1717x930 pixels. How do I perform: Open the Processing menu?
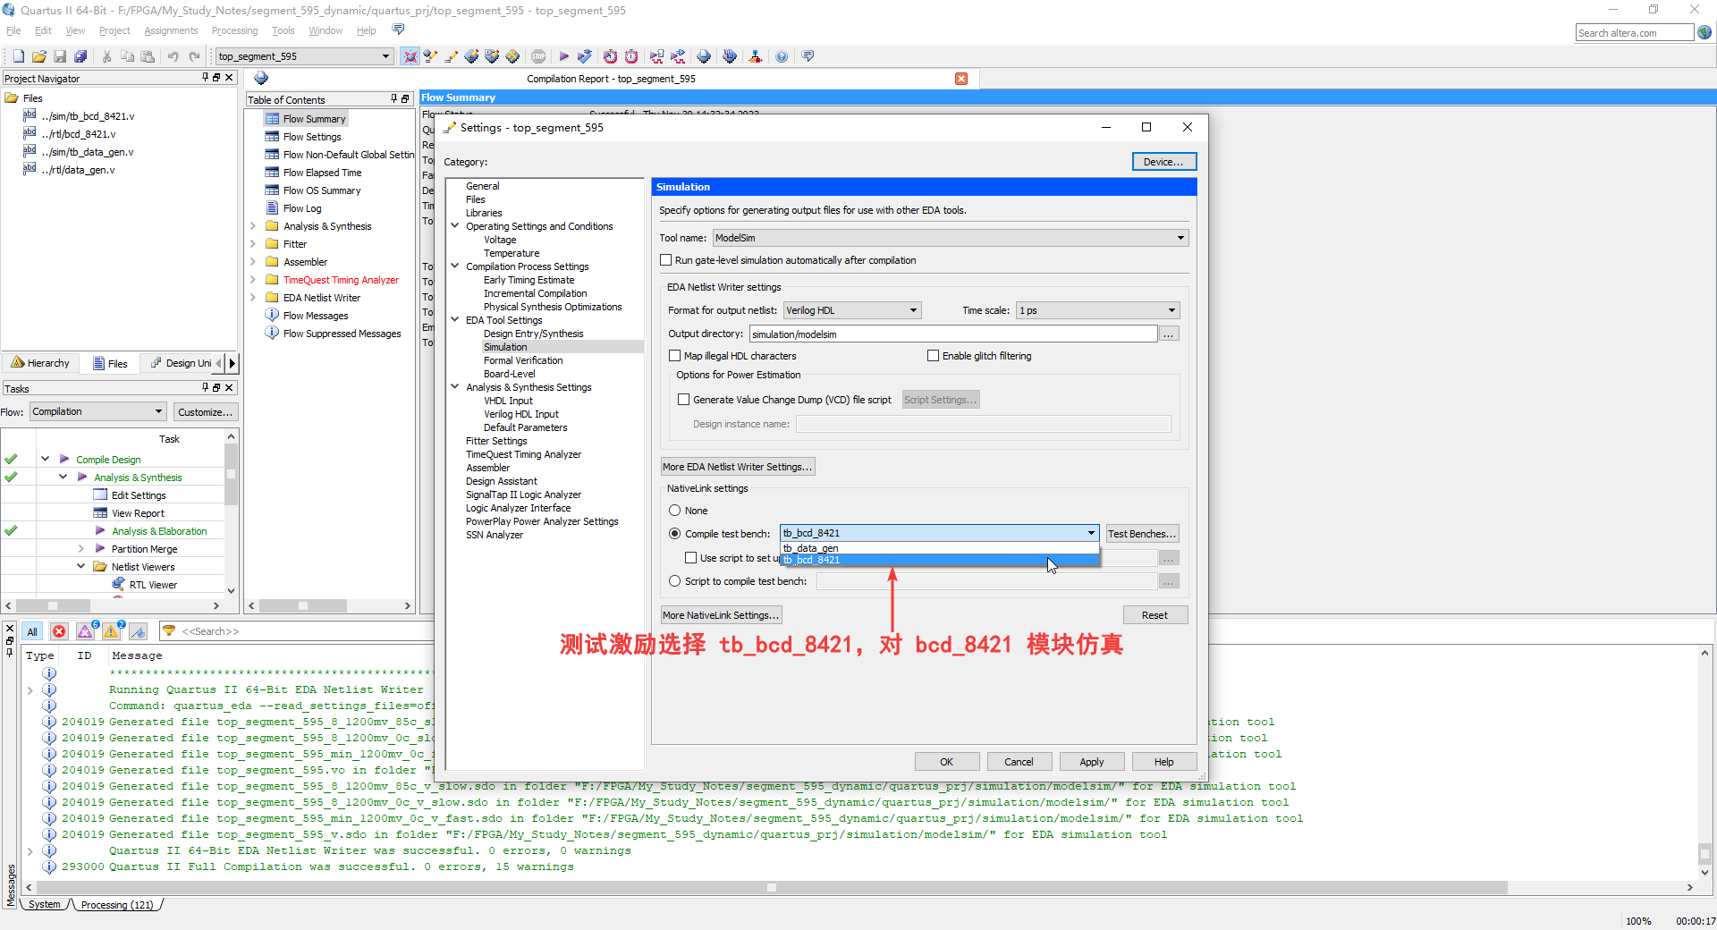click(234, 30)
